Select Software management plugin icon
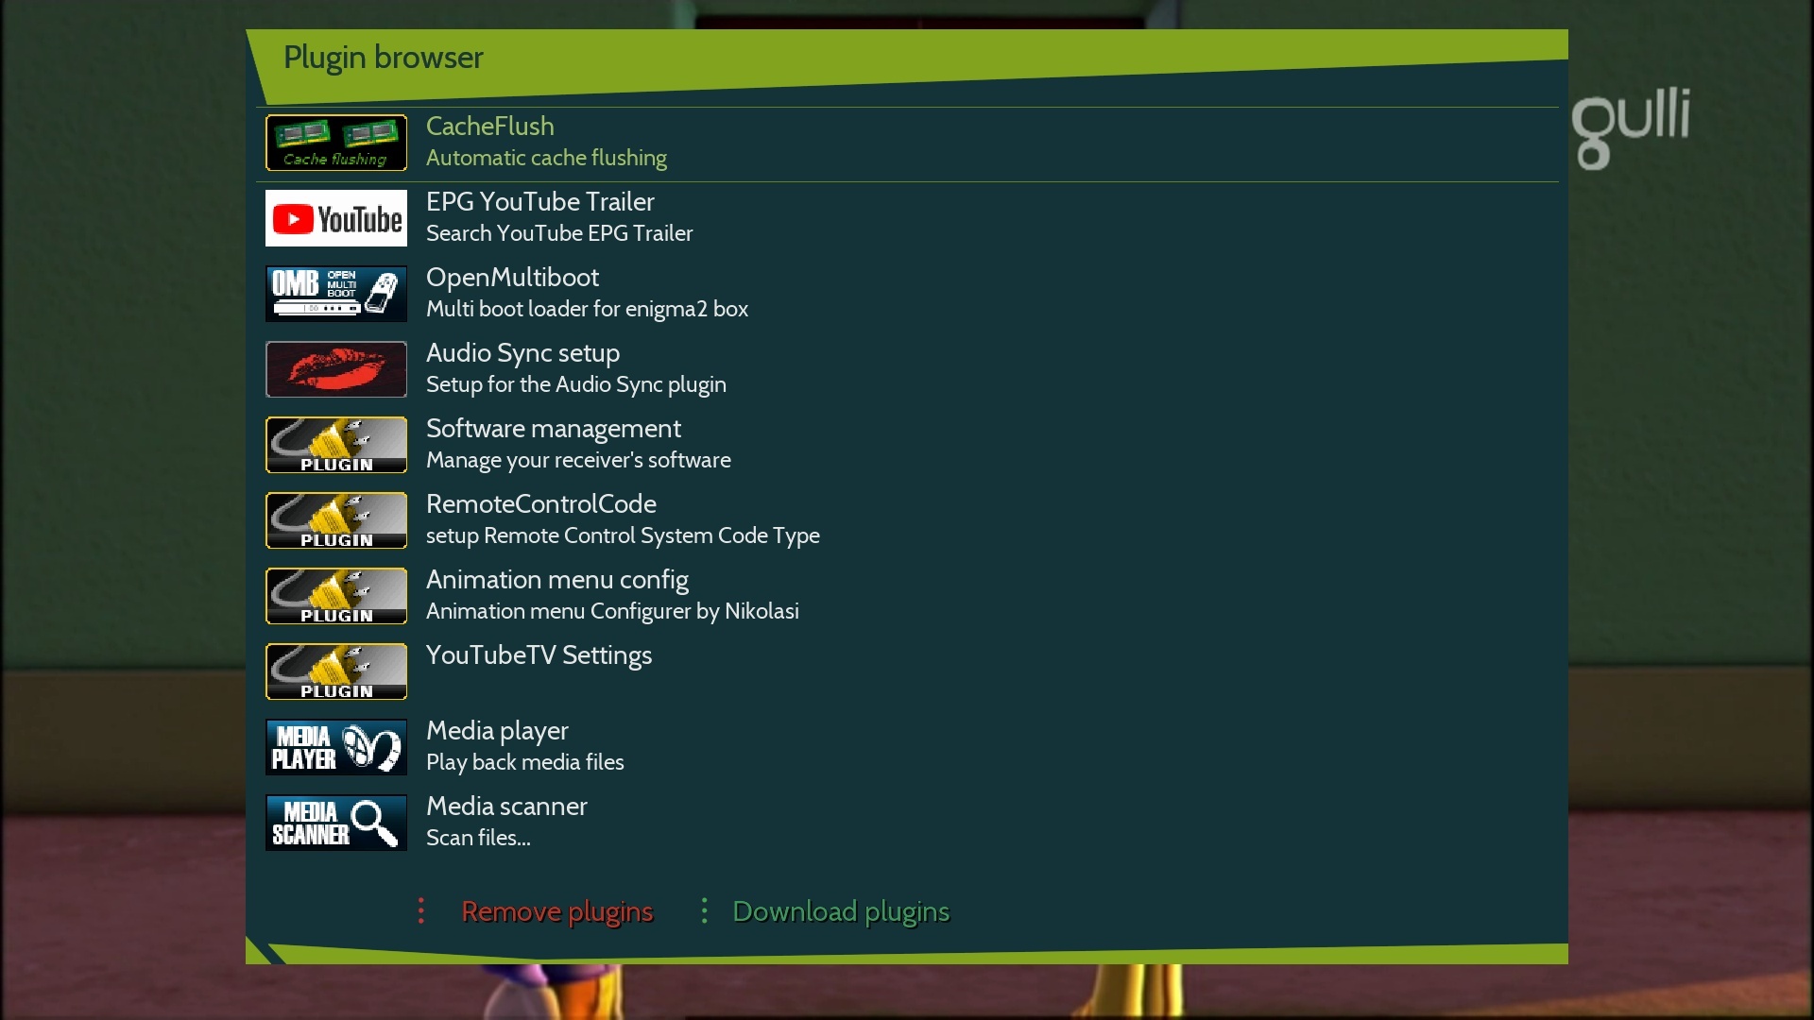The image size is (1814, 1020). coord(336,445)
